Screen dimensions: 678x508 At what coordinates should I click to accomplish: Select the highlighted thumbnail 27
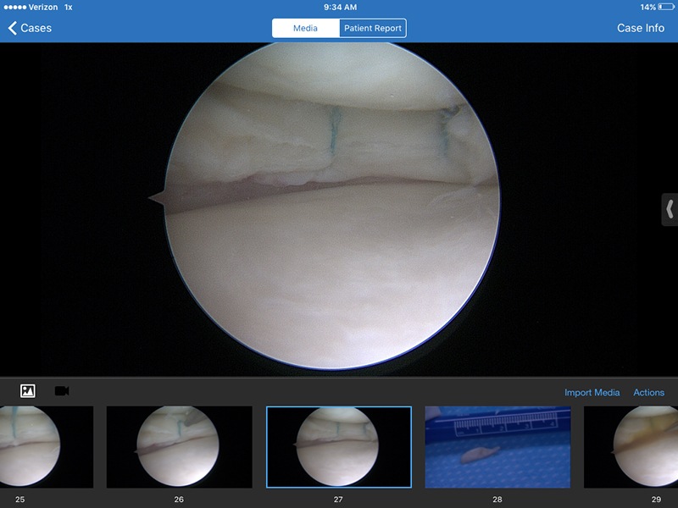pyautogui.click(x=339, y=447)
